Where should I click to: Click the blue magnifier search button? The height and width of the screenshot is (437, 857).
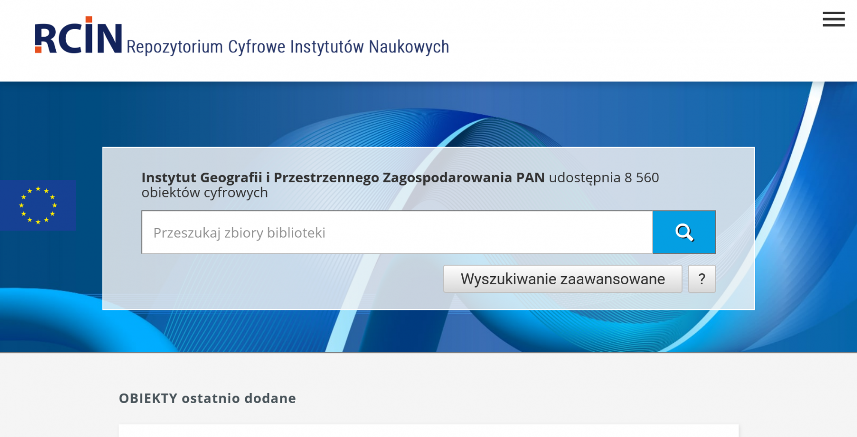(684, 232)
